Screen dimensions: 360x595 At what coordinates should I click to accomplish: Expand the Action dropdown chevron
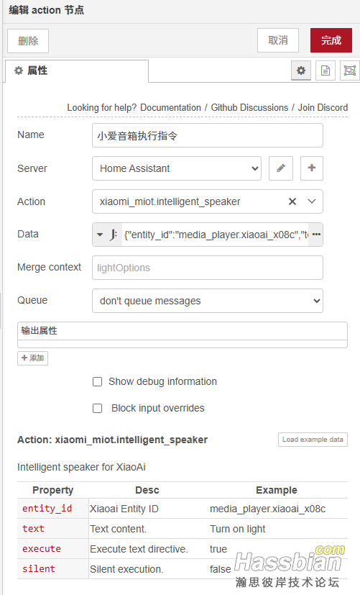tap(312, 201)
